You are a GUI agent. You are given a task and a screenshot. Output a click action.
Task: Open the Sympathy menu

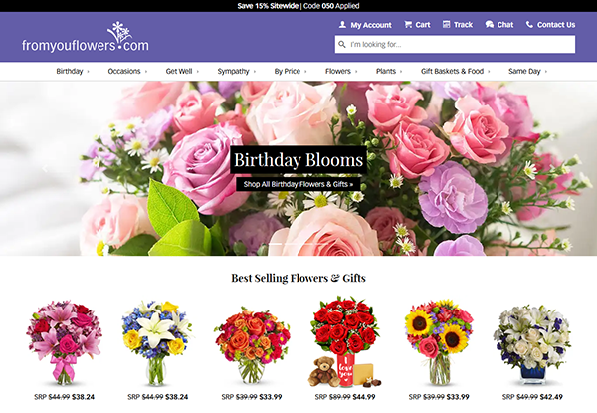point(233,71)
